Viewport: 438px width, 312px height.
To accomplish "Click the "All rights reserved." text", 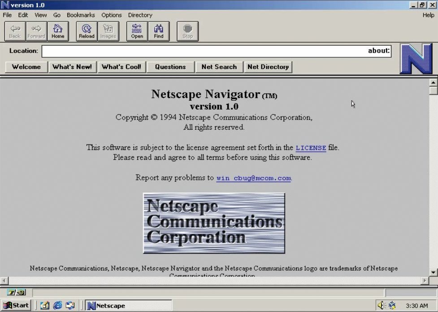I will (214, 128).
